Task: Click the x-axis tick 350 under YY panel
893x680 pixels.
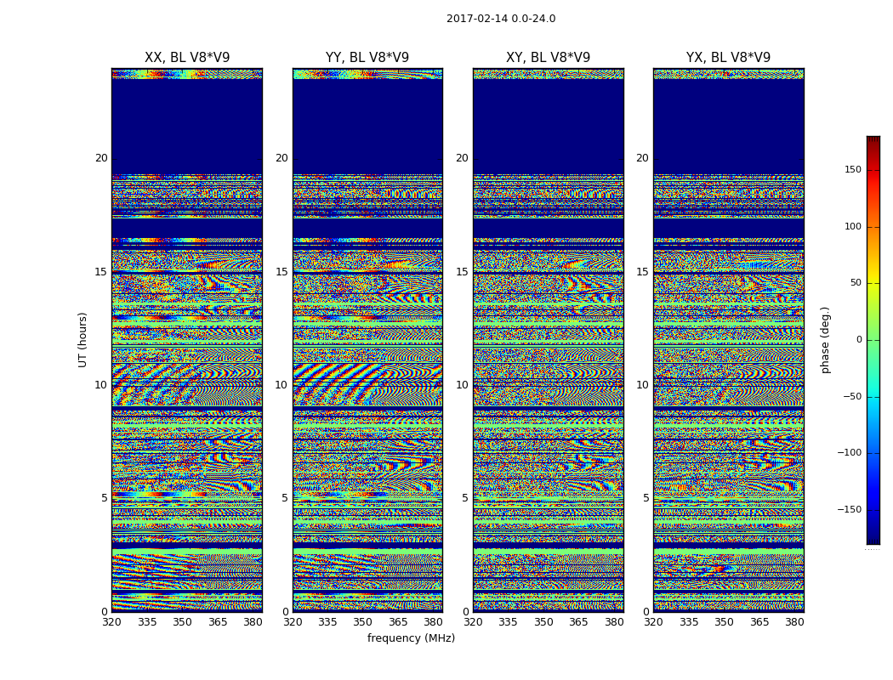Action: coord(363,622)
